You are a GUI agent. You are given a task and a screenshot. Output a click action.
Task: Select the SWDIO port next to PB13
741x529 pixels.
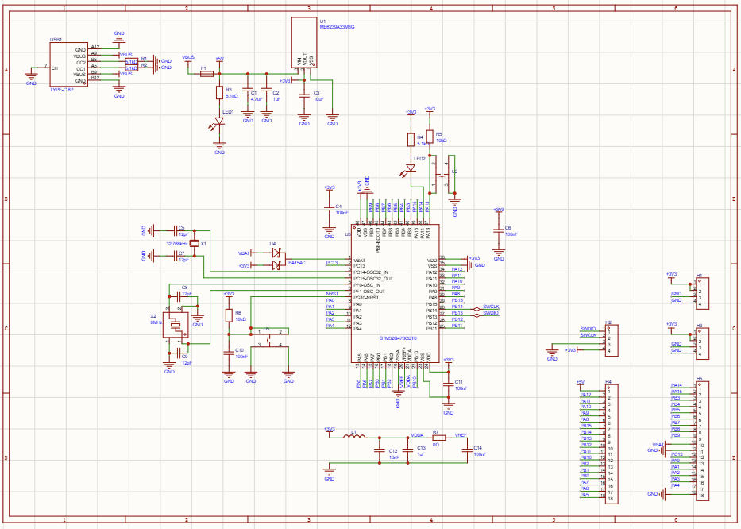pos(491,313)
